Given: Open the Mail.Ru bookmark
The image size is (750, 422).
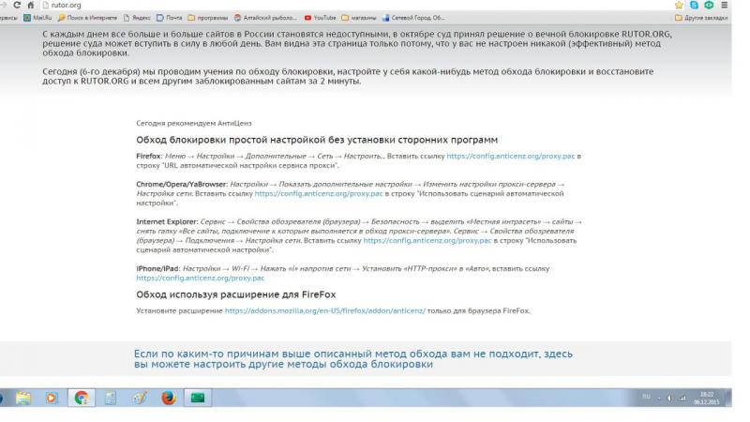Looking at the screenshot, I should pos(37,18).
